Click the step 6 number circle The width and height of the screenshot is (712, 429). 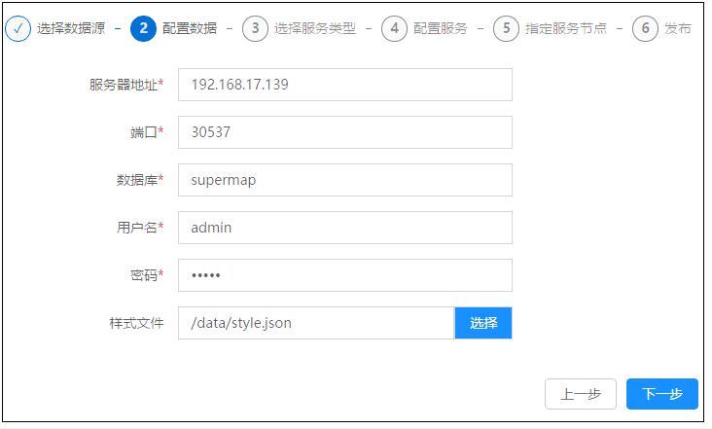(x=645, y=28)
